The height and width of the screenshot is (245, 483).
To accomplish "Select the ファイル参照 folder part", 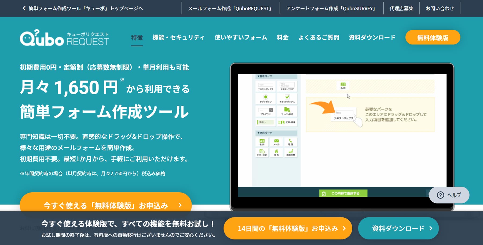I will click(287, 111).
